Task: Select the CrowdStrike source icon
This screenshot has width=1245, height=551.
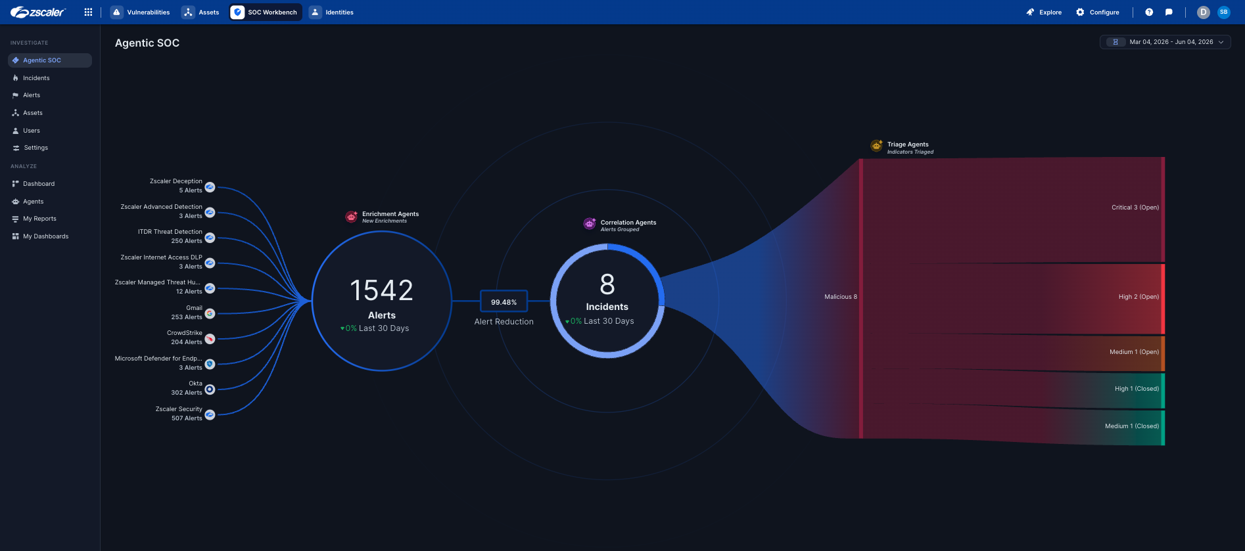Action: point(210,339)
